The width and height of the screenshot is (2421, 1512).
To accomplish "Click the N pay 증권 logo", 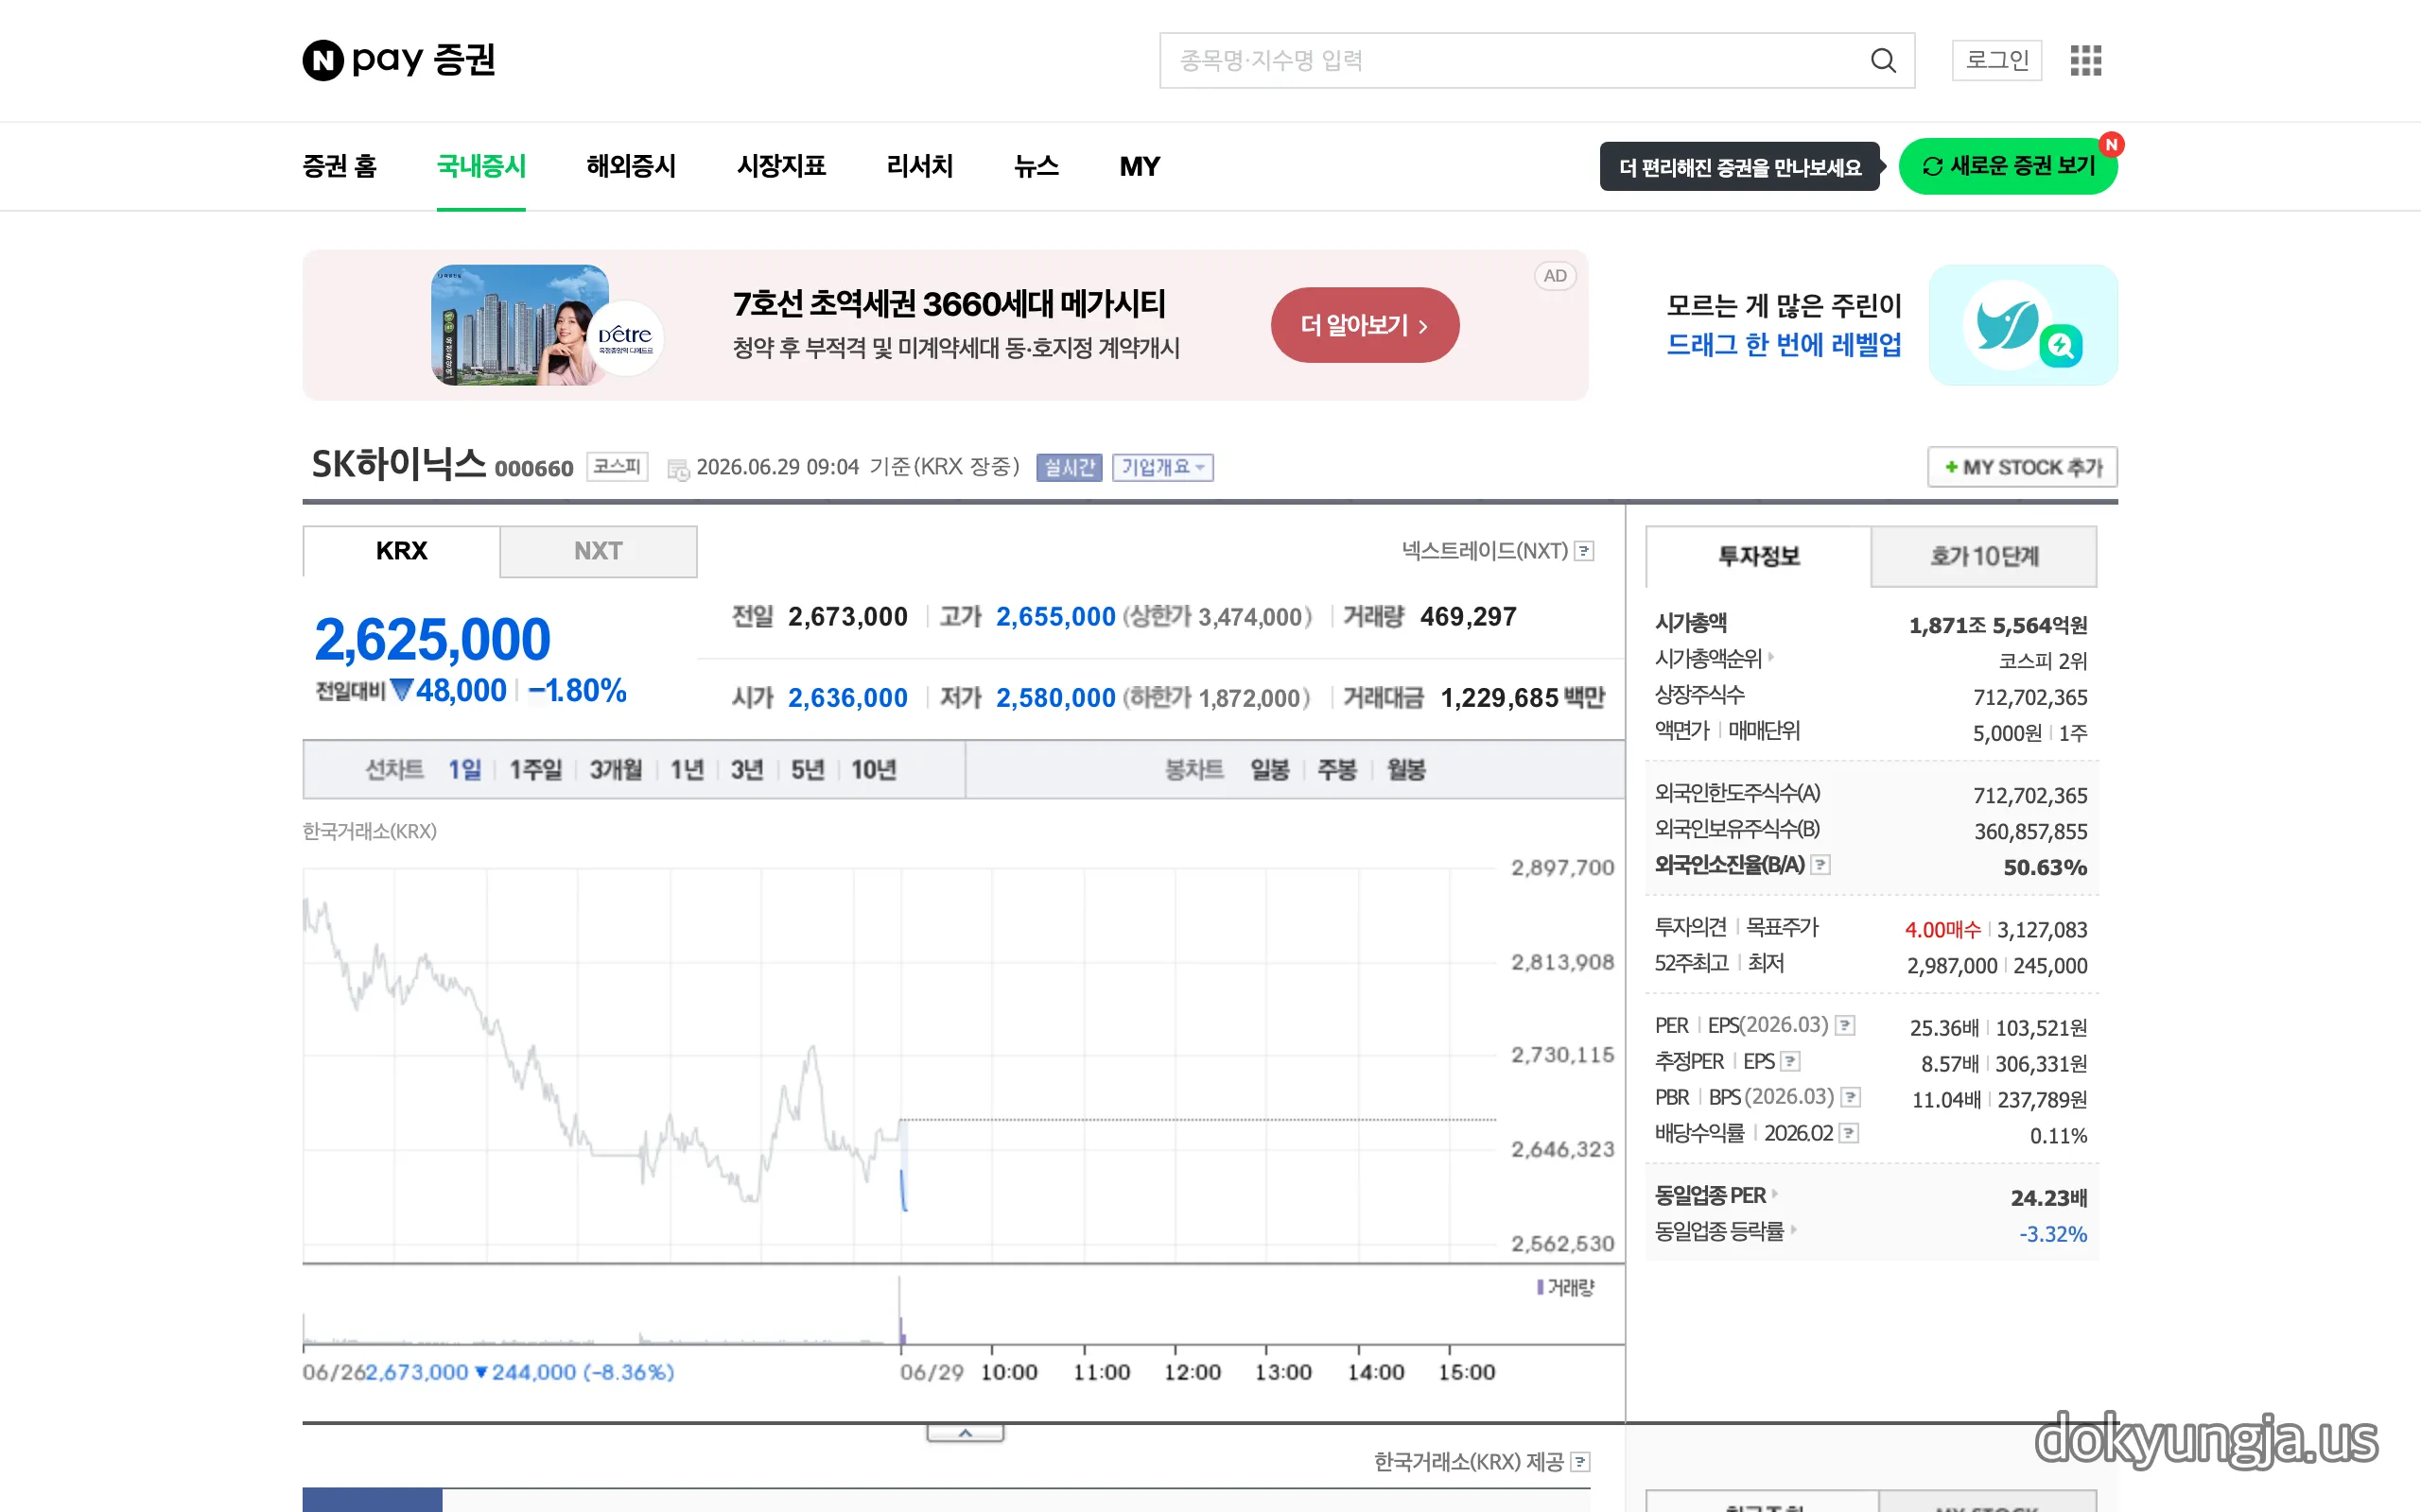I will point(398,60).
